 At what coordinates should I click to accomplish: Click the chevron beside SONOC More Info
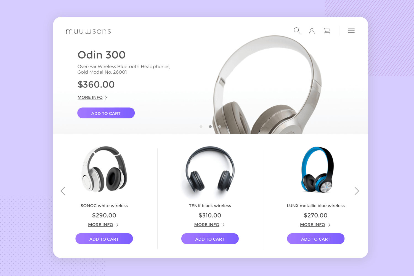pos(117,225)
